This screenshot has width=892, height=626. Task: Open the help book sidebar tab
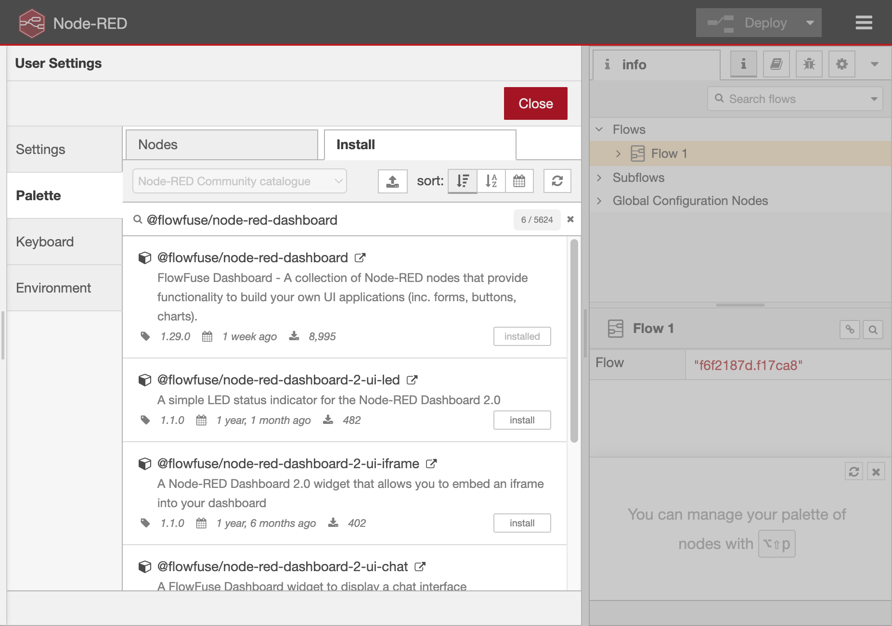point(776,64)
